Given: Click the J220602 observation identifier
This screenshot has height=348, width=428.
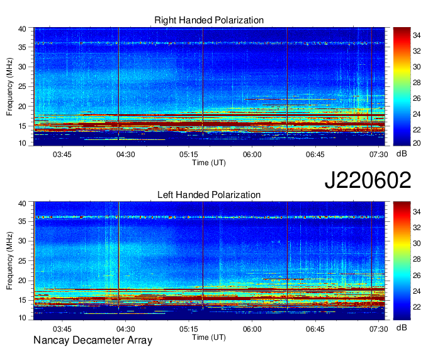Looking at the screenshot, I should tap(368, 180).
